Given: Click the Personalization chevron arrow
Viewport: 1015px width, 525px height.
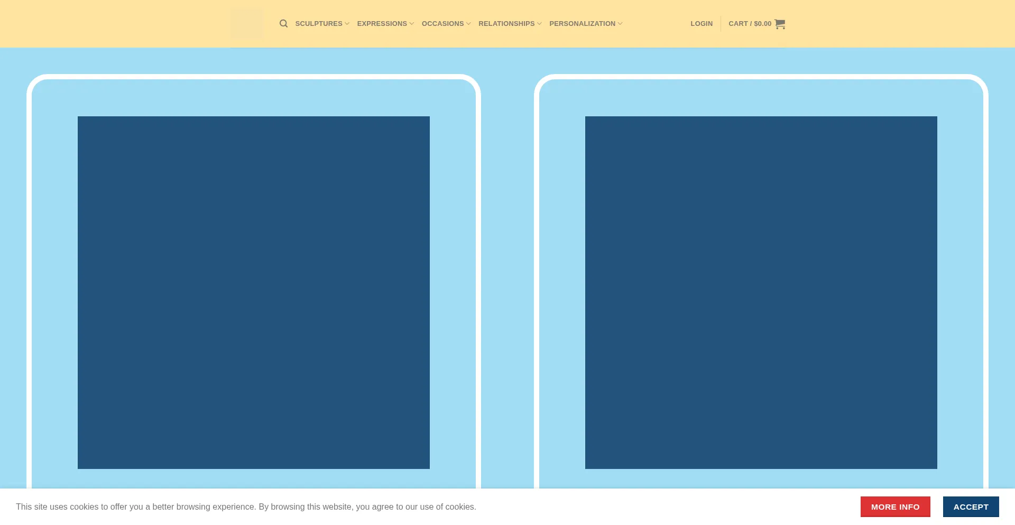Looking at the screenshot, I should 620,24.
